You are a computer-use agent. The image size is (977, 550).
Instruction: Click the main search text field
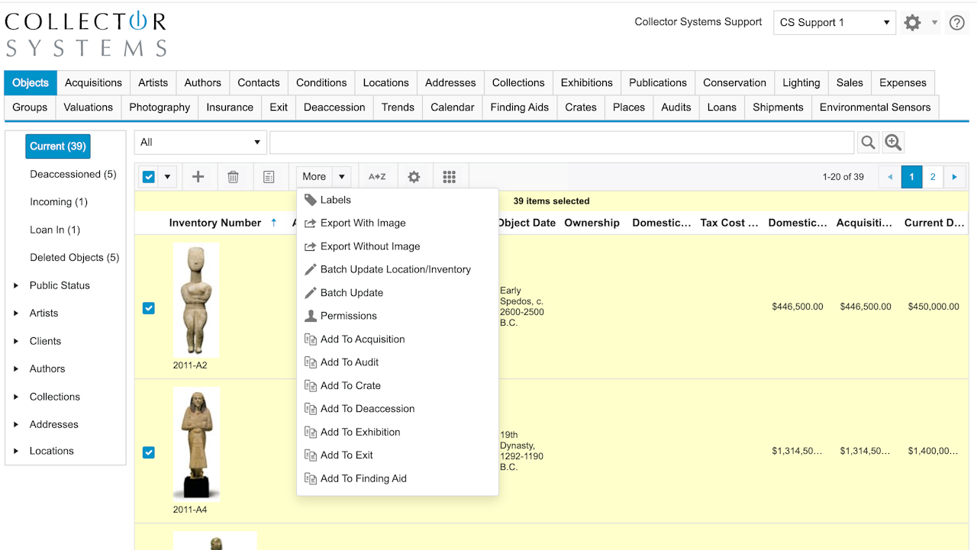tap(561, 143)
